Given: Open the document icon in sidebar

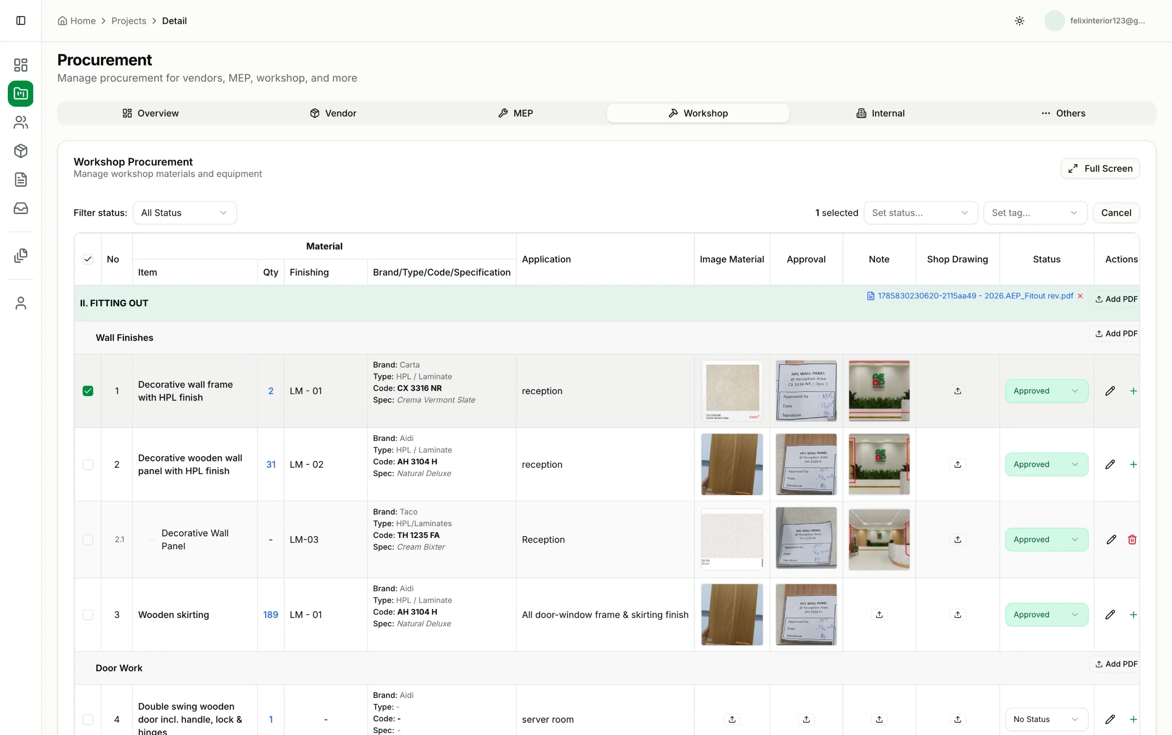Looking at the screenshot, I should [21, 179].
